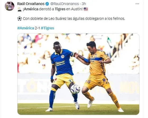Click Raúl Orvañanos profile avatar picture
The image size is (148, 118).
(10, 6)
